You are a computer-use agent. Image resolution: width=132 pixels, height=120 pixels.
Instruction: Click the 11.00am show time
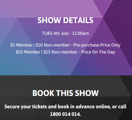pyautogui.click(x=80, y=33)
